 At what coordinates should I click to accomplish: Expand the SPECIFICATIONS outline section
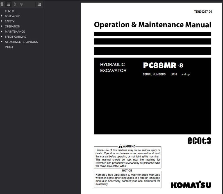coord(2,37)
